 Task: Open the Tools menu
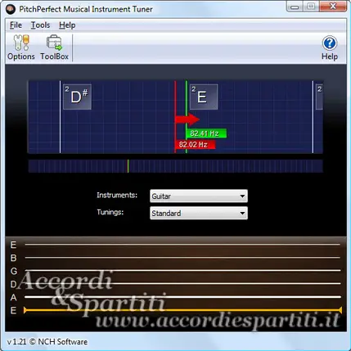tap(40, 25)
